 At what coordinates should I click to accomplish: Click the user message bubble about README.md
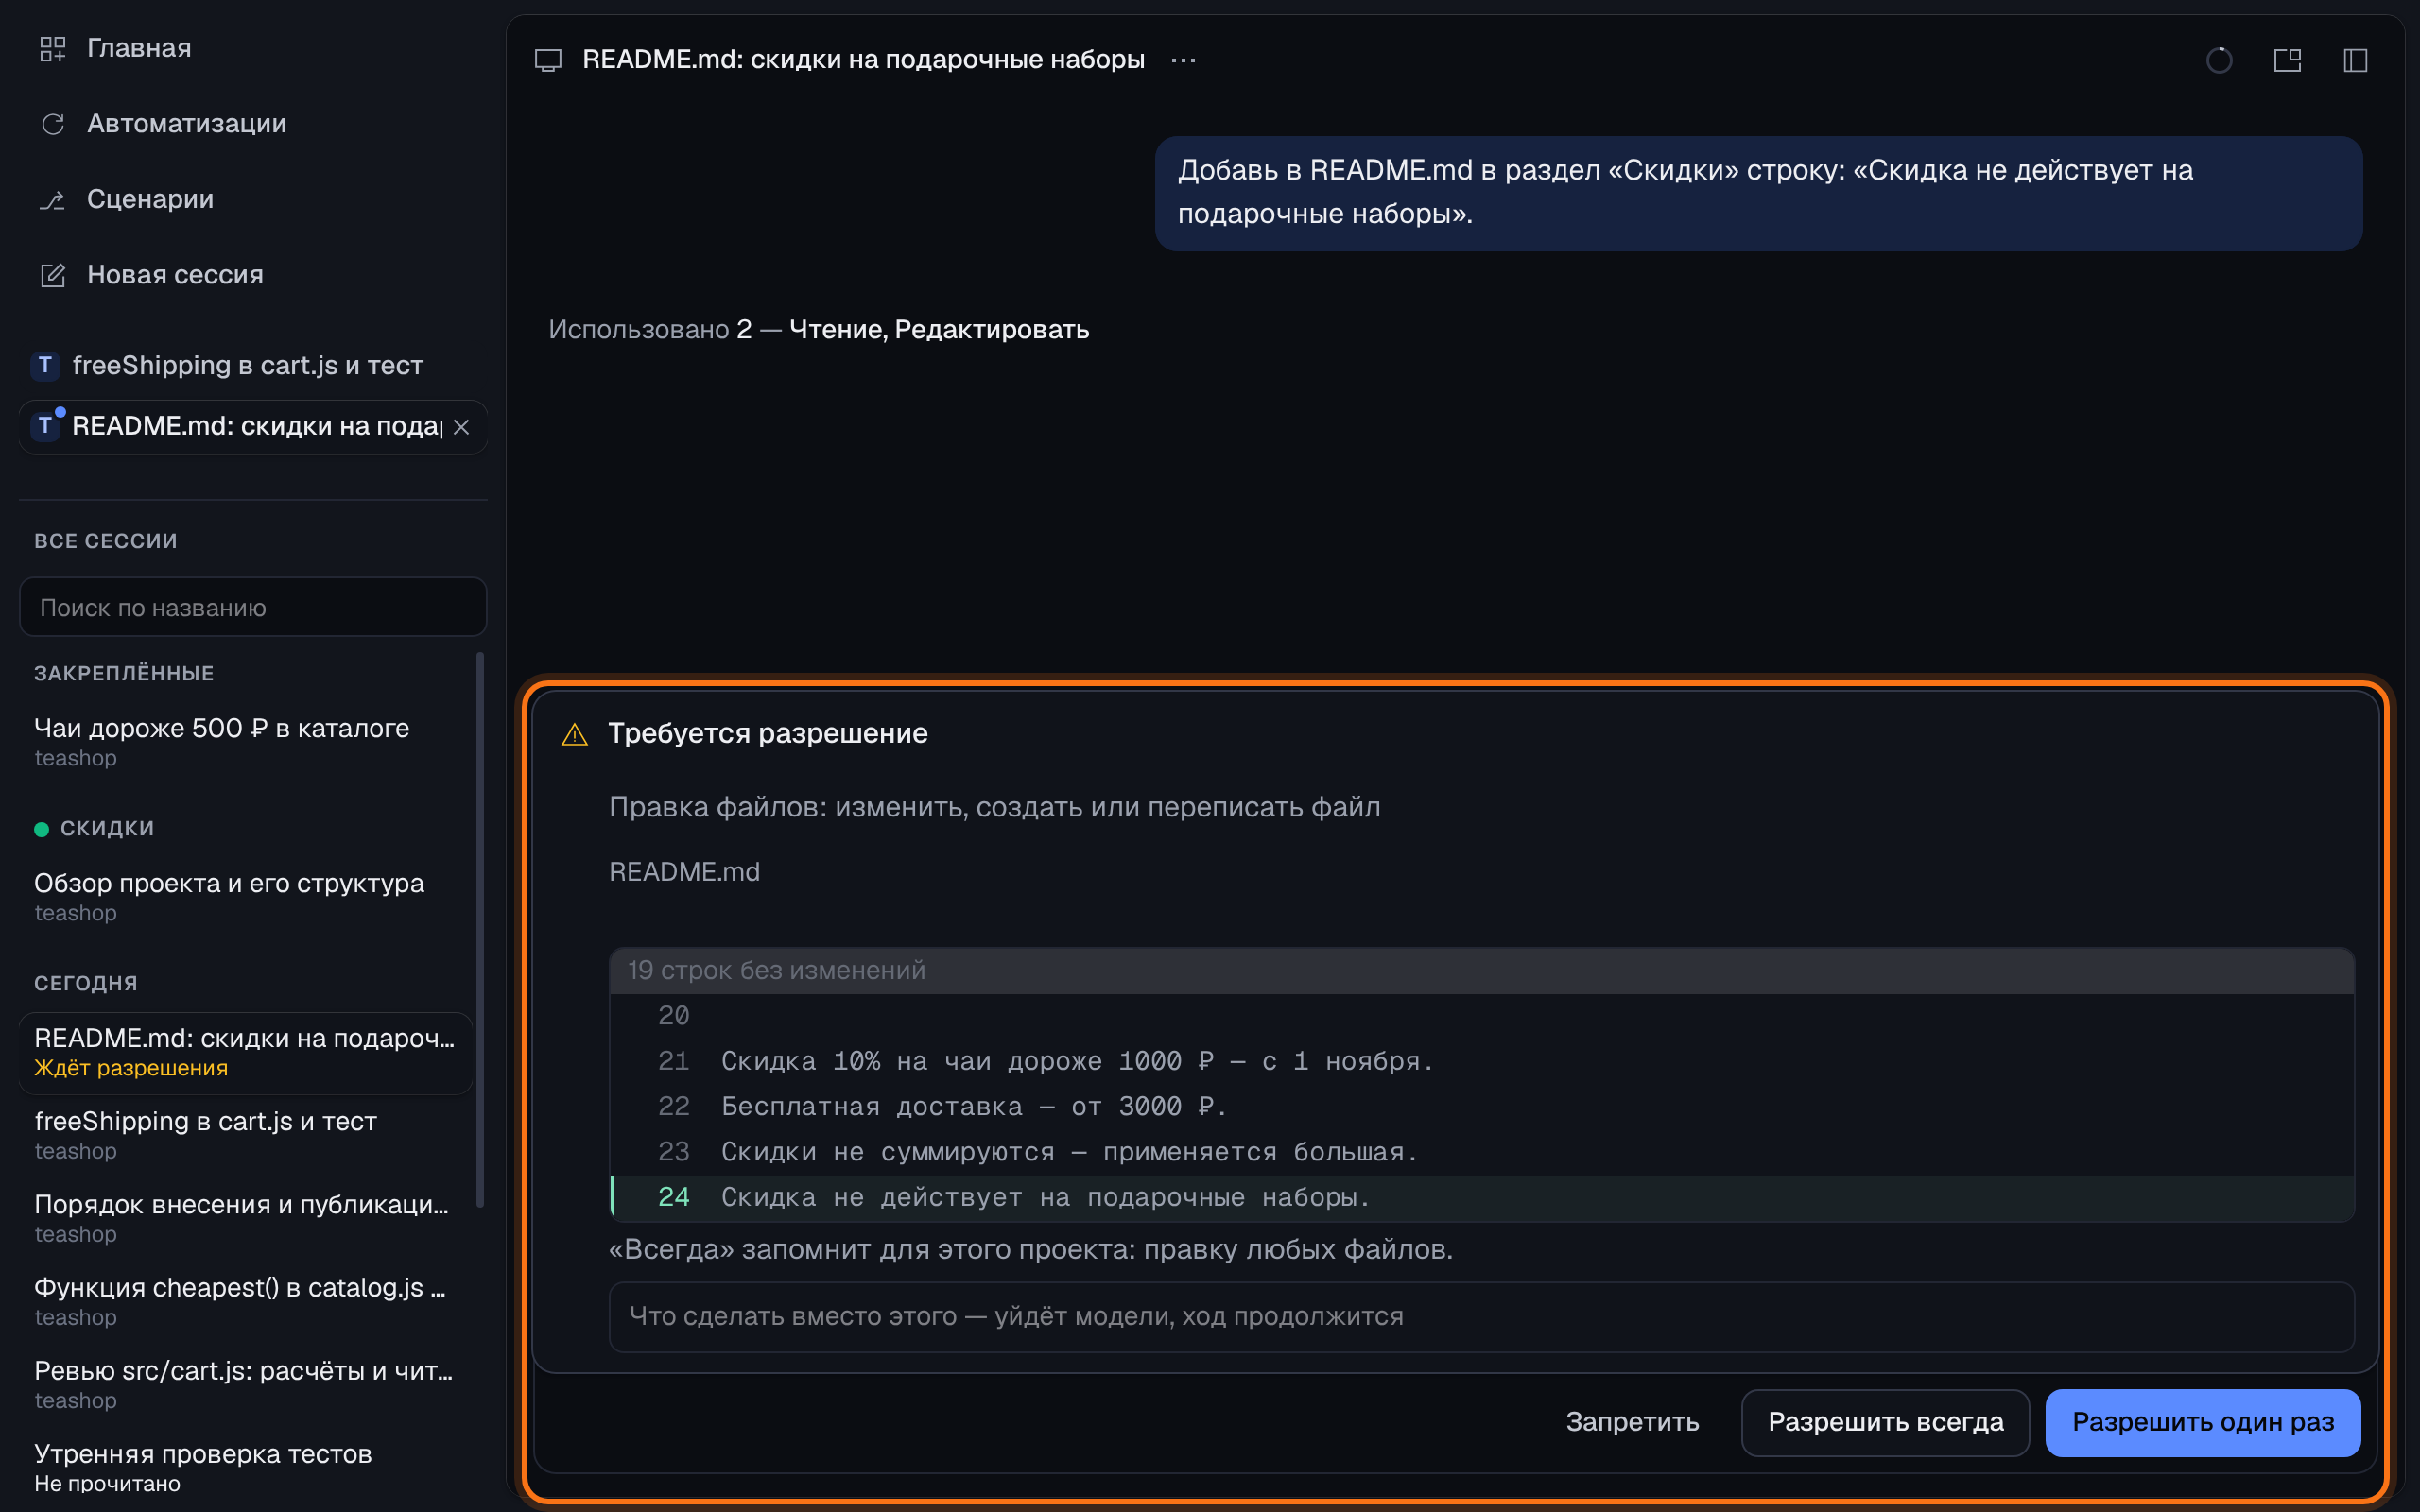[1758, 193]
